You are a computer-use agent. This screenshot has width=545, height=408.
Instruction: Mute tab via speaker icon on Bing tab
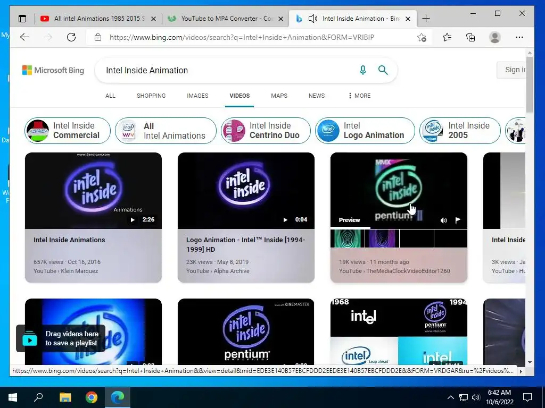(x=312, y=19)
